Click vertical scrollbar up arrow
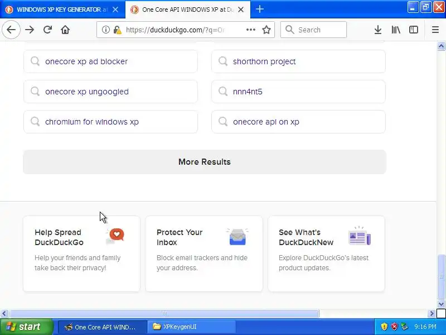 441,46
